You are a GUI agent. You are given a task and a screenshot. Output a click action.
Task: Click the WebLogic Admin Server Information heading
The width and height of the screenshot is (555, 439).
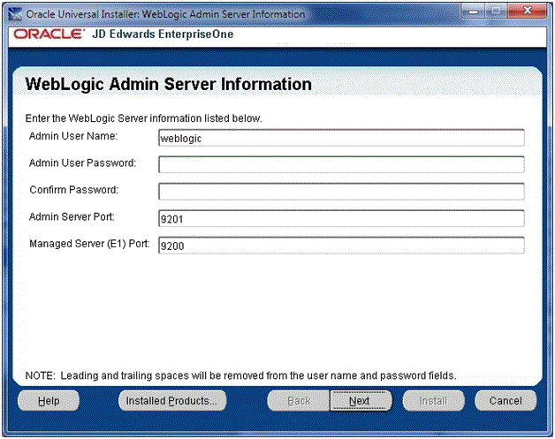pyautogui.click(x=169, y=85)
